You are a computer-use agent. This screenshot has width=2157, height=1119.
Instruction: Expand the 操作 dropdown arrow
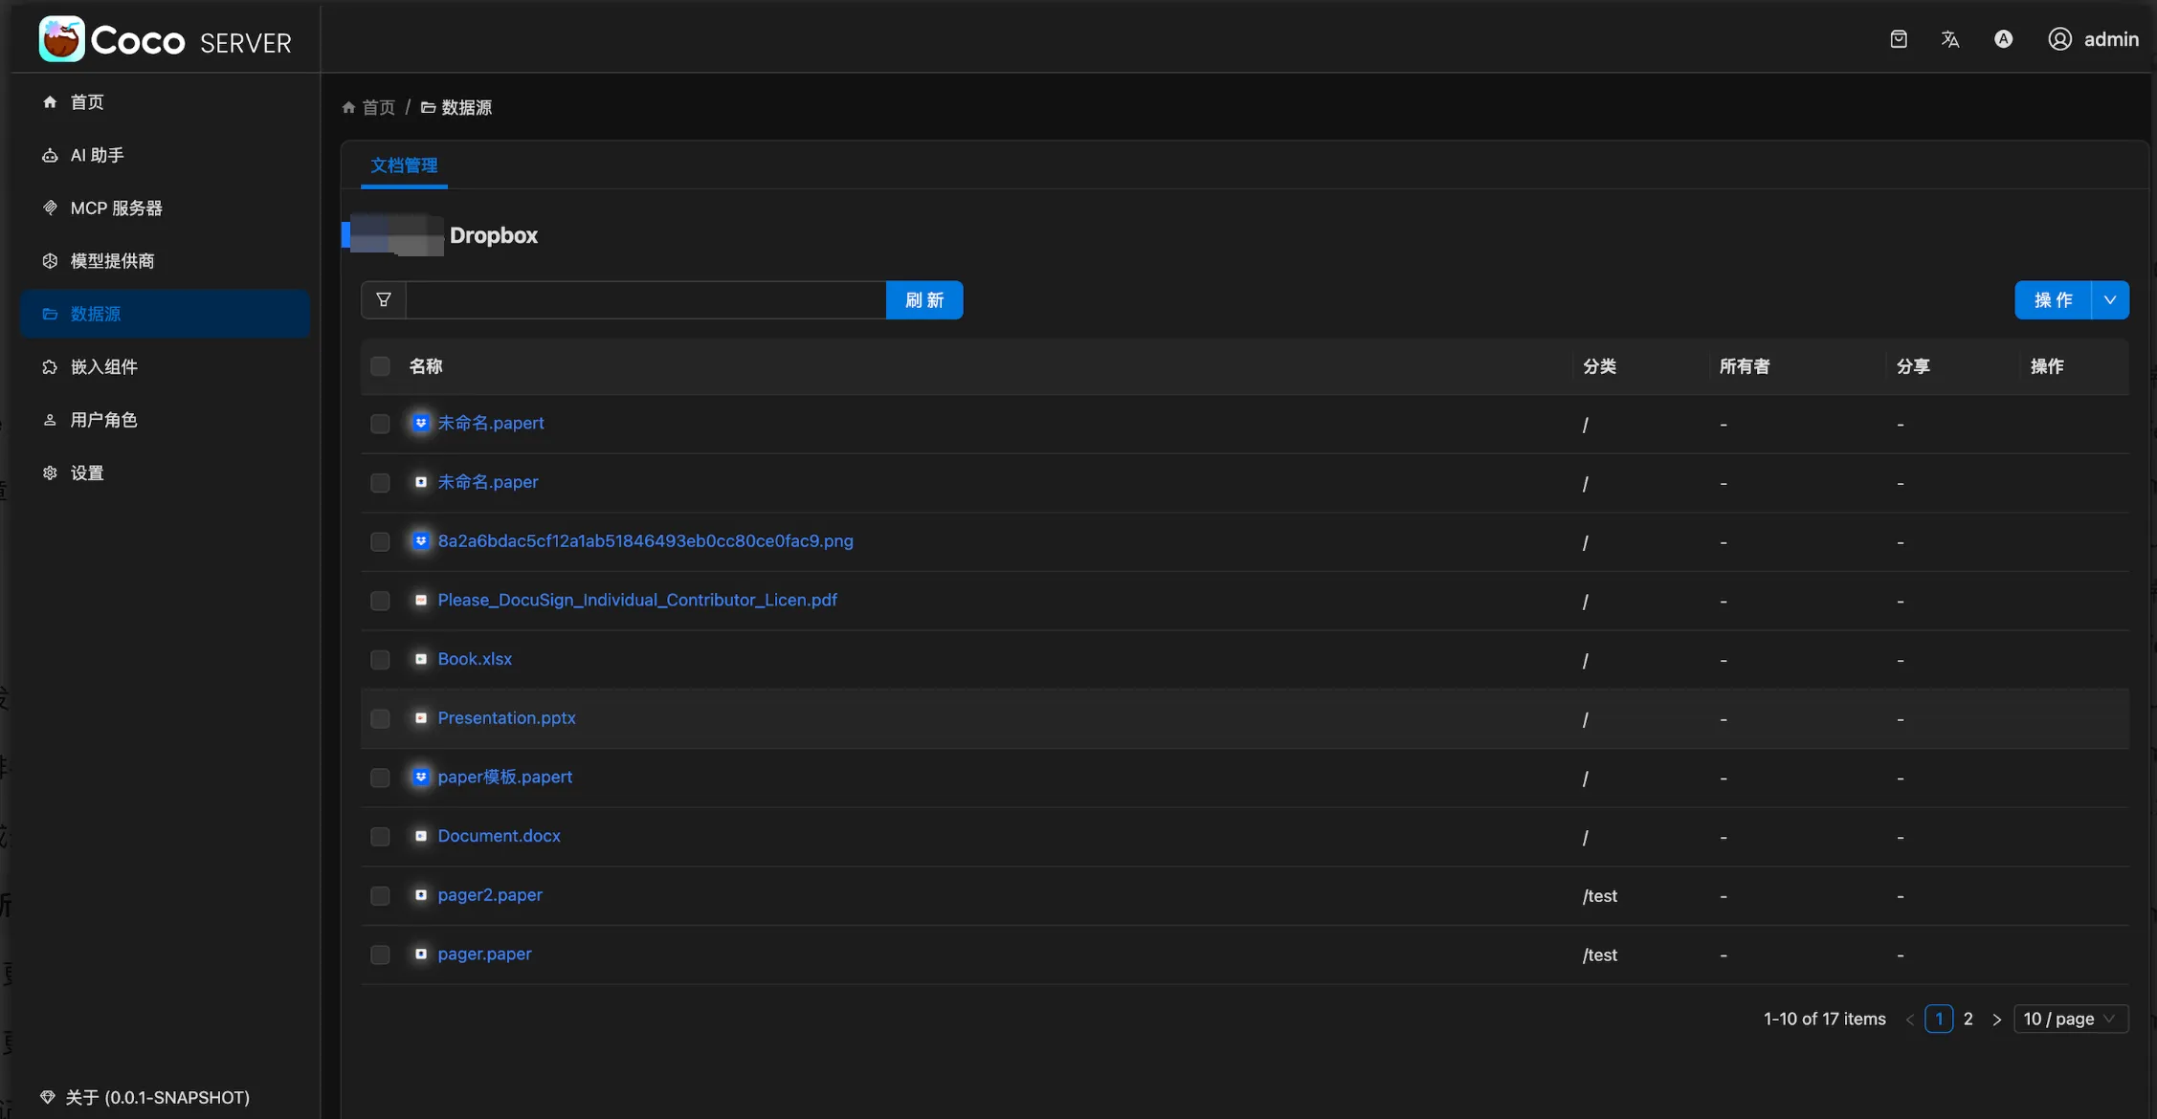coord(2110,300)
